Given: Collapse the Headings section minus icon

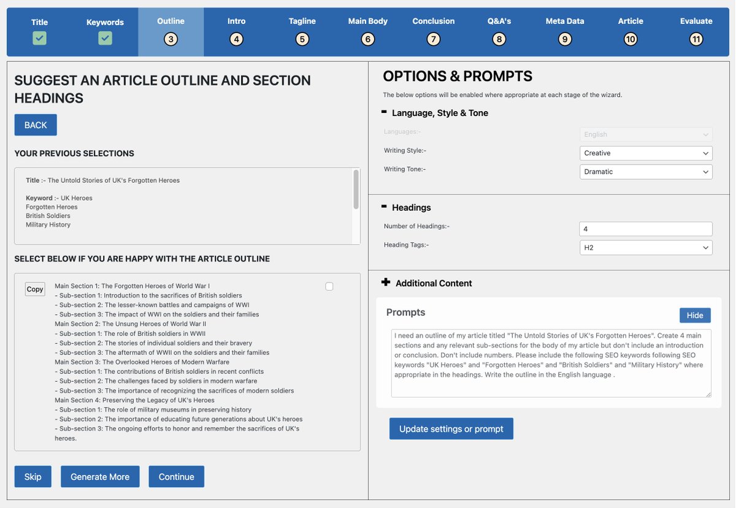Looking at the screenshot, I should (x=384, y=207).
